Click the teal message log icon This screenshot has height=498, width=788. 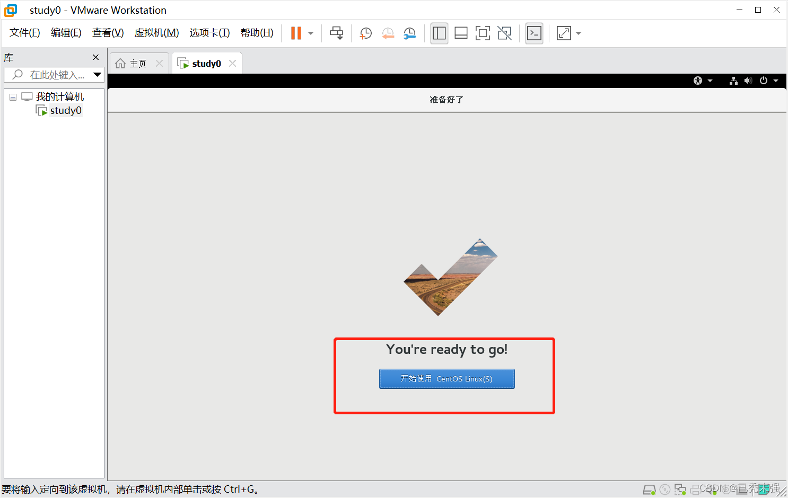pos(764,490)
